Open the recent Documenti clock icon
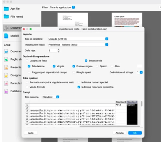161x142 pixels. (6, 28)
